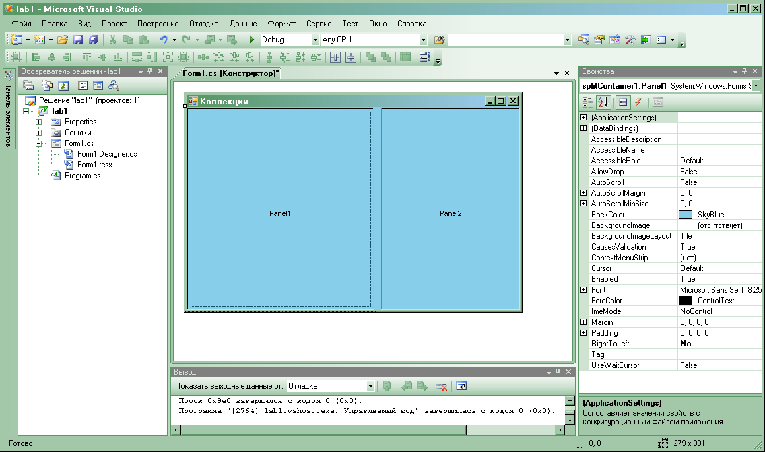765x452 pixels.
Task: Select Program.cs in the project tree
Action: coord(82,176)
